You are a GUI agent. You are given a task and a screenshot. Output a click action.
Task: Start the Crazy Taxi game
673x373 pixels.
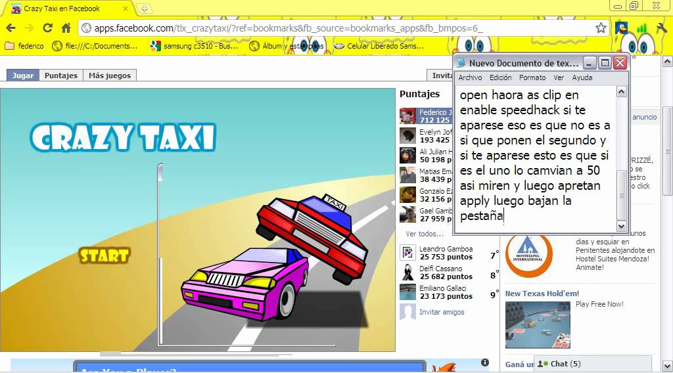click(x=104, y=255)
